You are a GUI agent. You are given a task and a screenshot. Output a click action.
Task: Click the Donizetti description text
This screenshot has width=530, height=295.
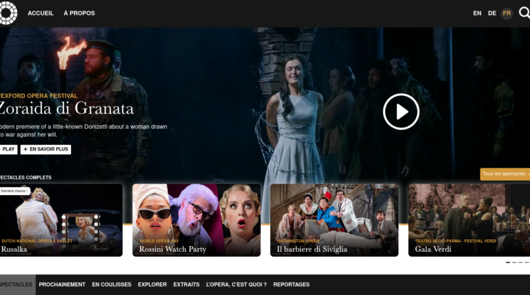pyautogui.click(x=83, y=131)
